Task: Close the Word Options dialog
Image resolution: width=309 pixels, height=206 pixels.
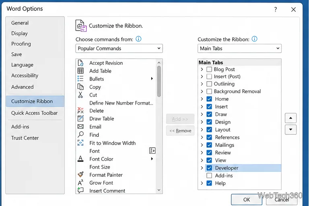Action: click(293, 10)
